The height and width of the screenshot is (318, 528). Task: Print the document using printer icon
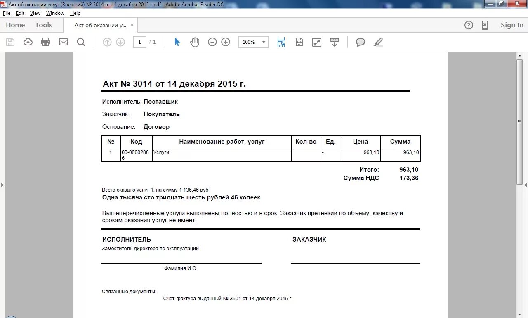pyautogui.click(x=45, y=42)
